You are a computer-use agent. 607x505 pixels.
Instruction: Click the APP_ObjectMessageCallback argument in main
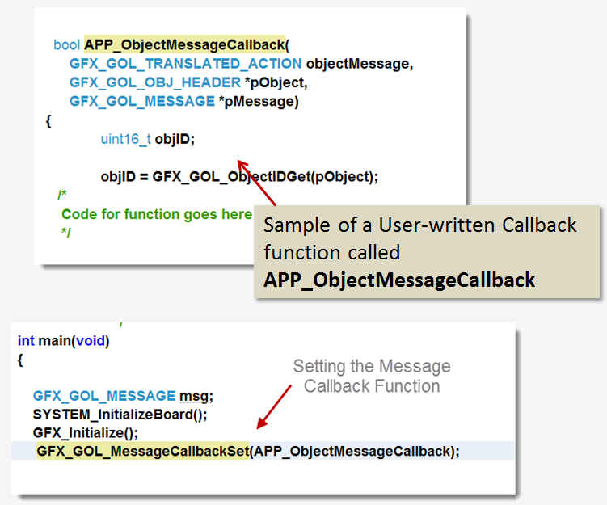coord(352,451)
